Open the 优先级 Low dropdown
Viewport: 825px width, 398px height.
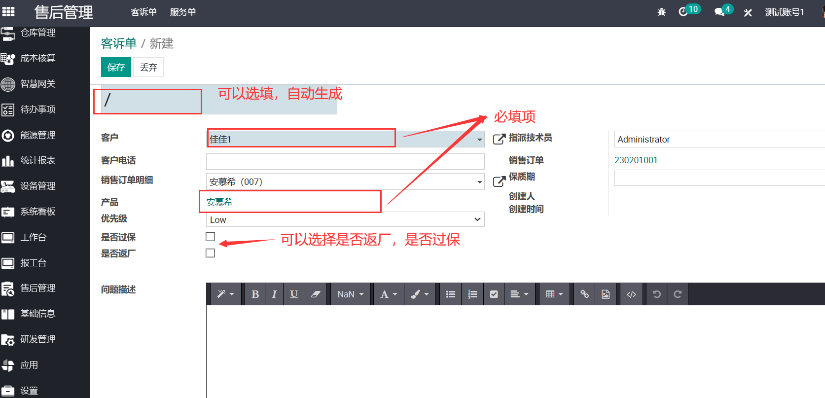click(345, 219)
